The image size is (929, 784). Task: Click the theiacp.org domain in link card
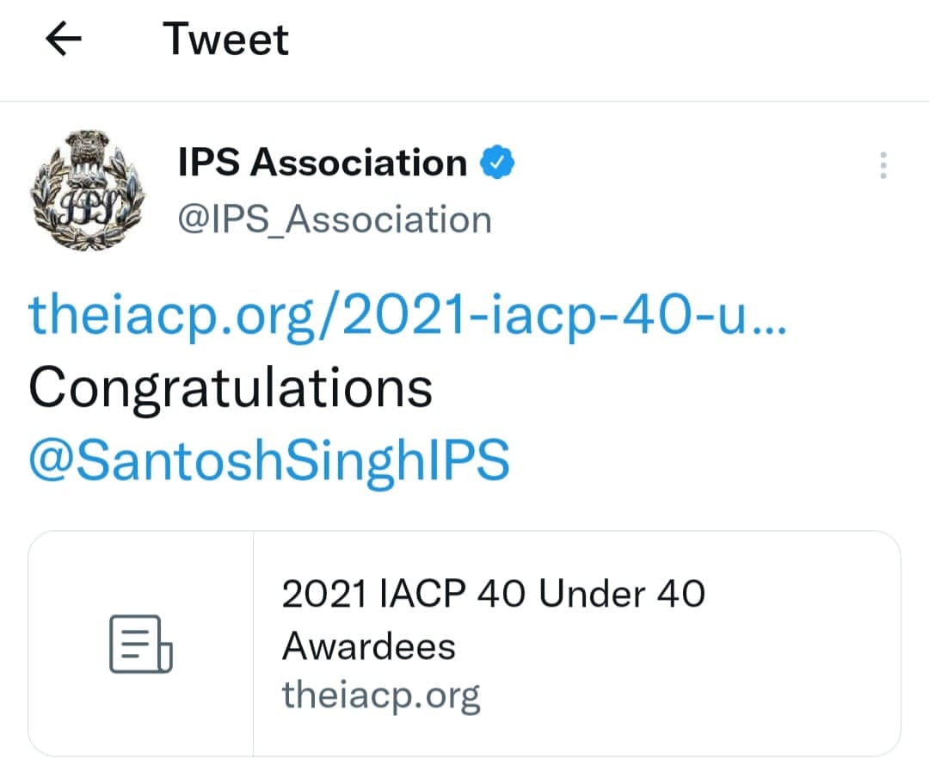(380, 694)
